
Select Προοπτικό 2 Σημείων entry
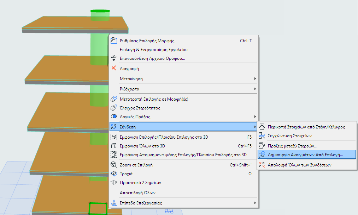[184, 183]
